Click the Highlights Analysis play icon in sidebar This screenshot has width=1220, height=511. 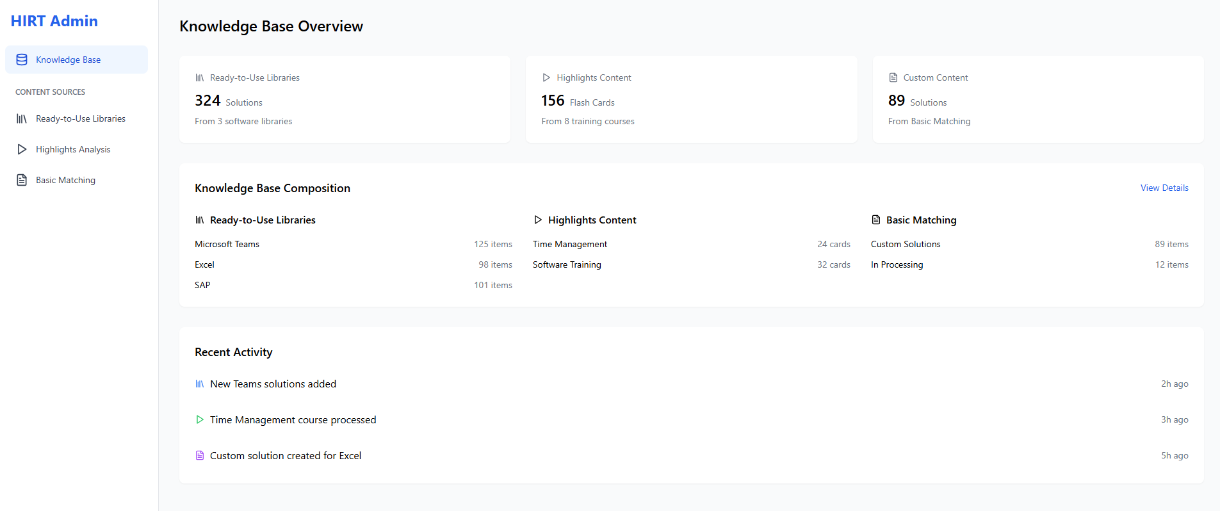[22, 149]
